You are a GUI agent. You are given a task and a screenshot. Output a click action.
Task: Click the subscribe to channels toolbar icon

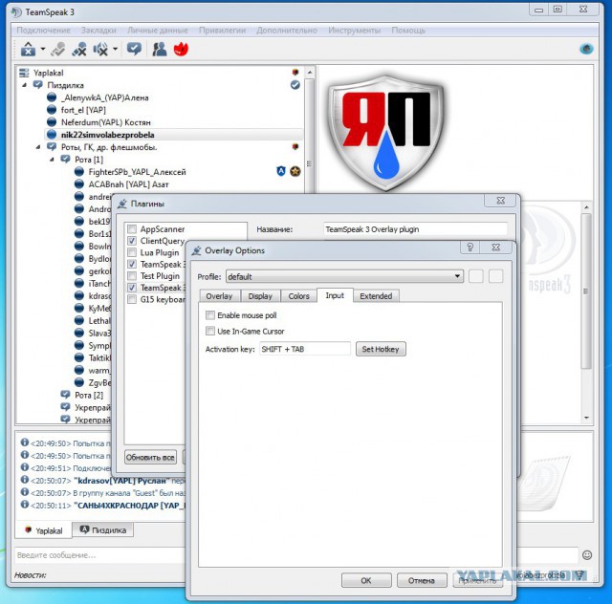coord(134,49)
